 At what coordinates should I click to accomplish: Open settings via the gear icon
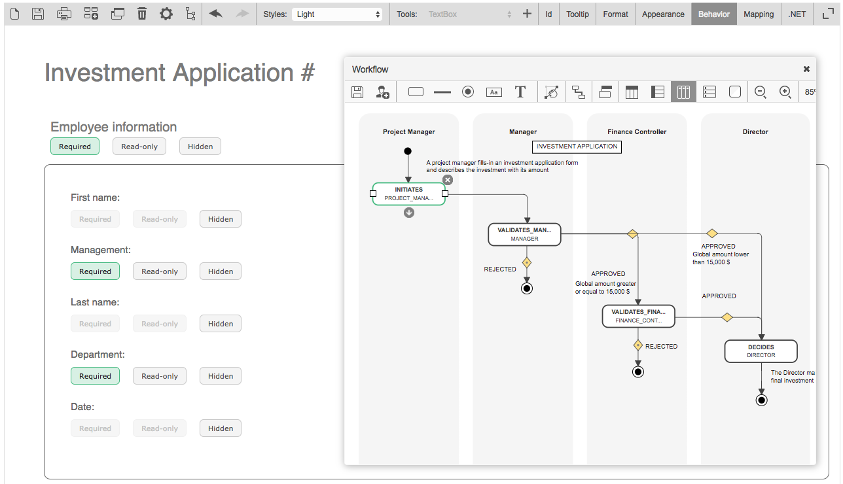(x=166, y=14)
